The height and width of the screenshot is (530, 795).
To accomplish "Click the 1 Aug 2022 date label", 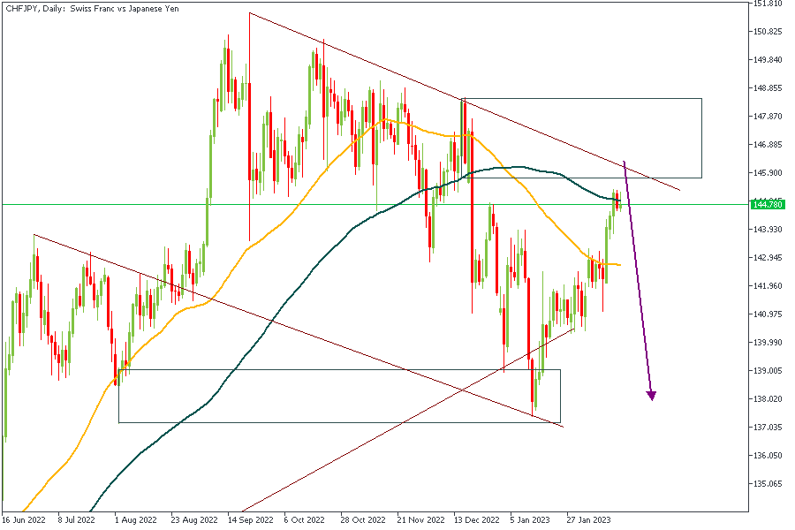I will (x=136, y=520).
